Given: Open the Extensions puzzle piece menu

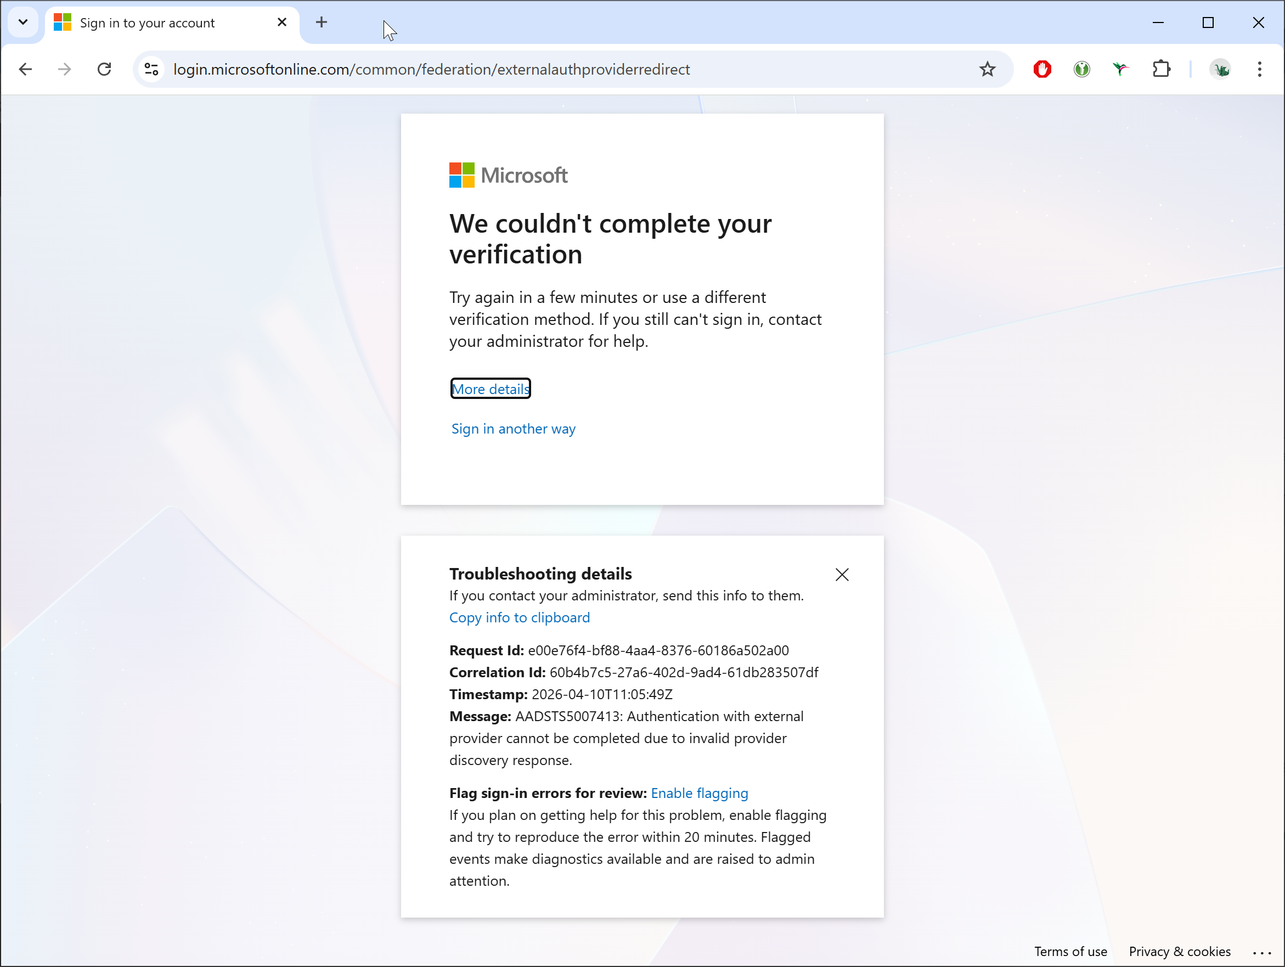Looking at the screenshot, I should pyautogui.click(x=1161, y=70).
